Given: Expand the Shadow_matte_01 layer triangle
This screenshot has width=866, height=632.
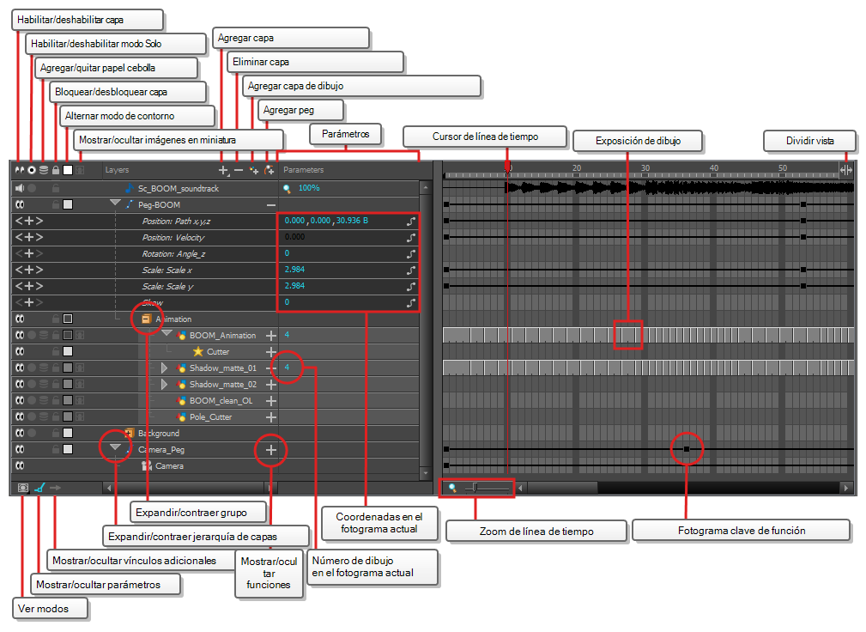Looking at the screenshot, I should tap(163, 368).
